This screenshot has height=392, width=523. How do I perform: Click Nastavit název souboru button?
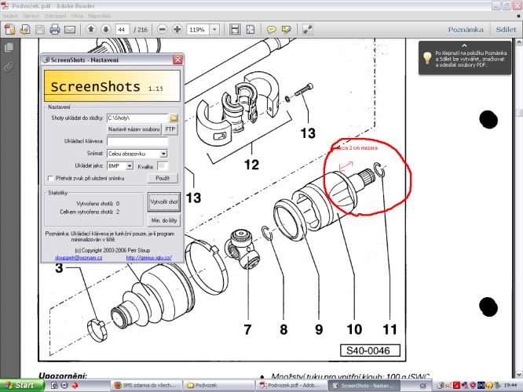[x=133, y=129]
